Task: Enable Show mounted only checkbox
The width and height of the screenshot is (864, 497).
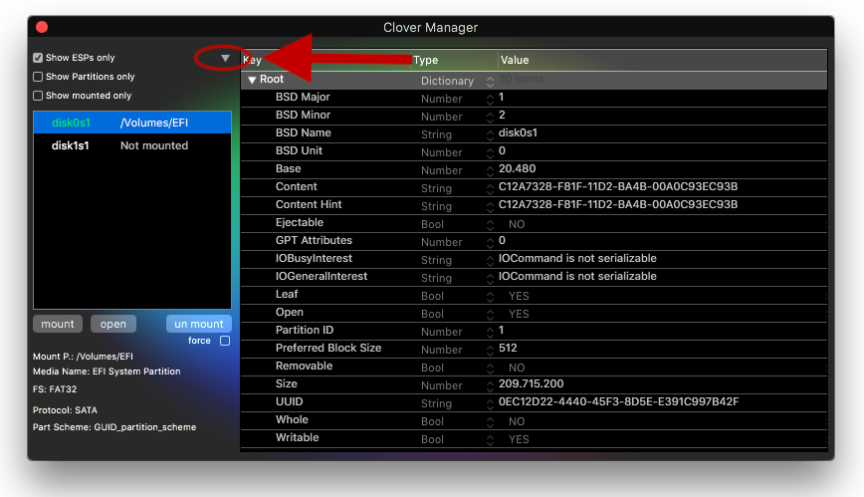Action: coord(38,96)
